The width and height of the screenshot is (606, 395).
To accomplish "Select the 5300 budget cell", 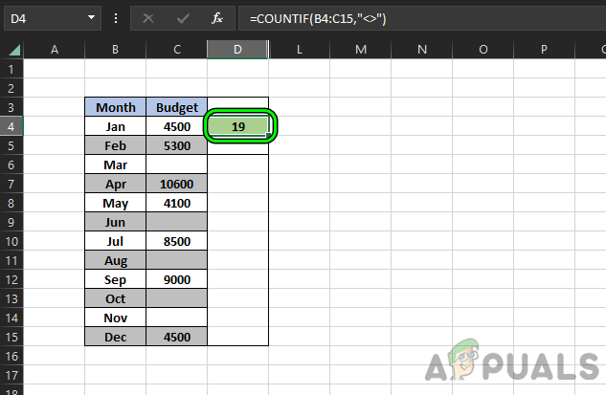I will coord(176,145).
